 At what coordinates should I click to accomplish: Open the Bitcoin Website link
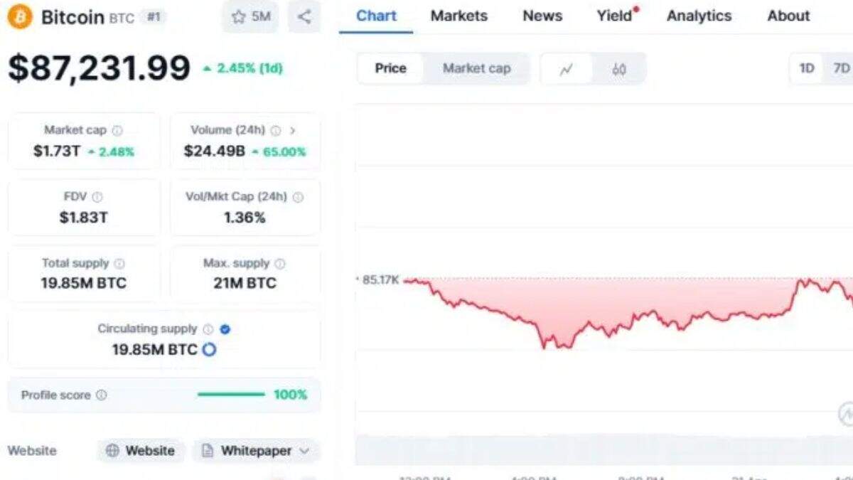pyautogui.click(x=141, y=451)
